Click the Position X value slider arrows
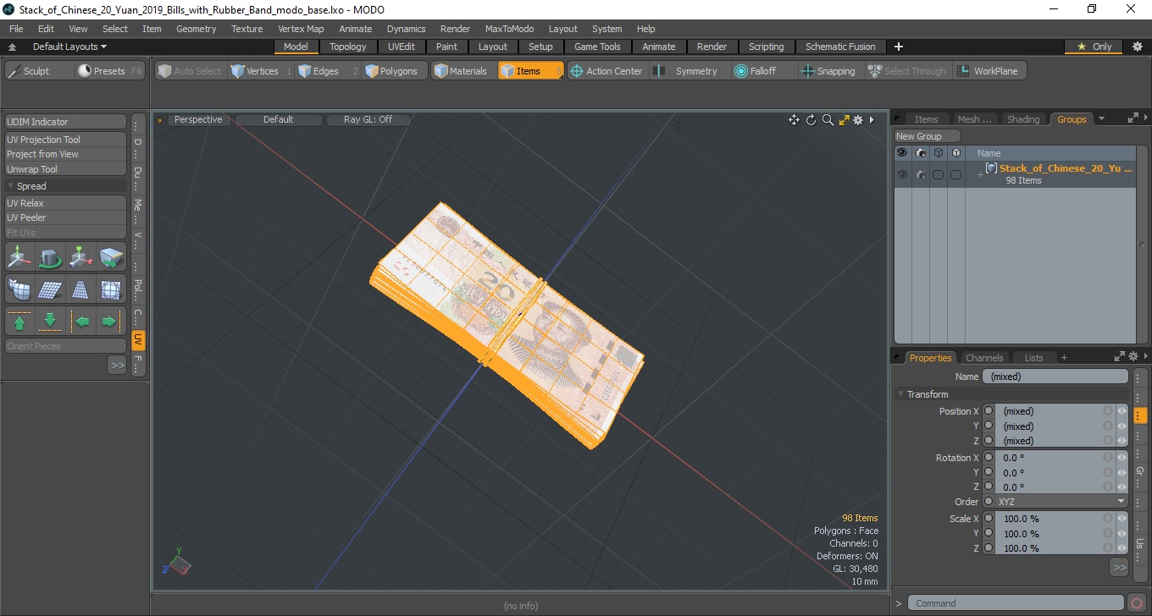 (x=1122, y=411)
